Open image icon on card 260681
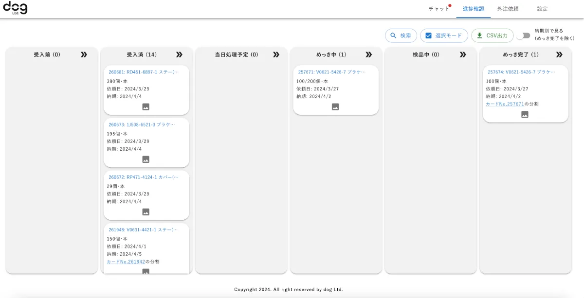The width and height of the screenshot is (584, 298). click(146, 107)
